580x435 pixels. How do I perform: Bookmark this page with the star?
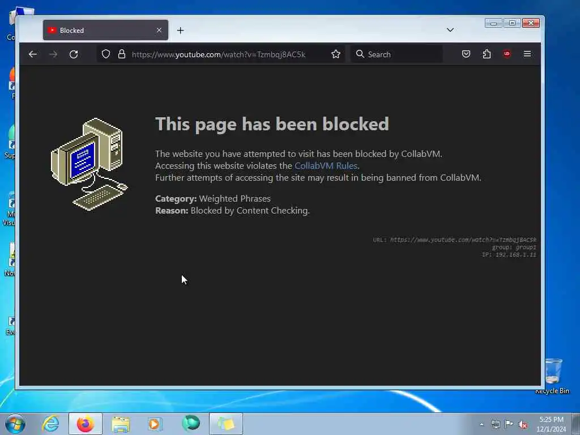coord(335,54)
